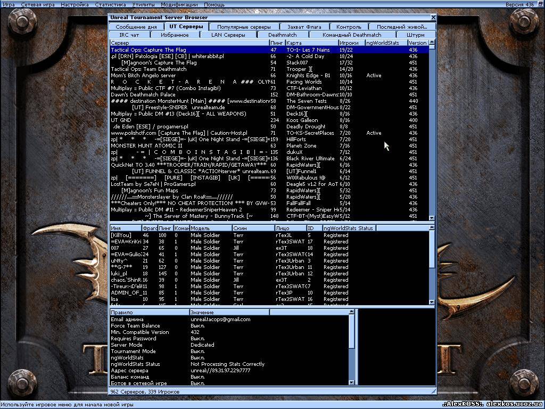
Task: Select player 007 in the player list
Action: 269,248
